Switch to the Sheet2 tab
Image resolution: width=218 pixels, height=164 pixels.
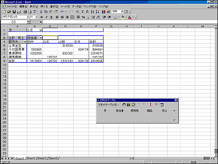(x=42, y=158)
